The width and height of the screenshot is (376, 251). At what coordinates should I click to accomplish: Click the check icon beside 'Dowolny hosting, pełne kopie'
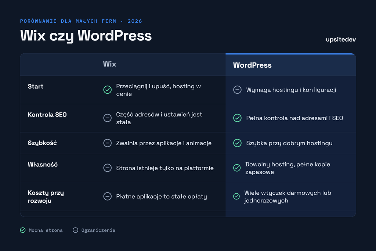[x=237, y=168]
